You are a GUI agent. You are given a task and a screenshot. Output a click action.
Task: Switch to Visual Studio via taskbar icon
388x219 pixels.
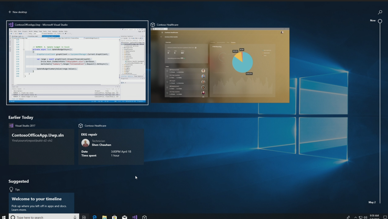tap(135, 217)
